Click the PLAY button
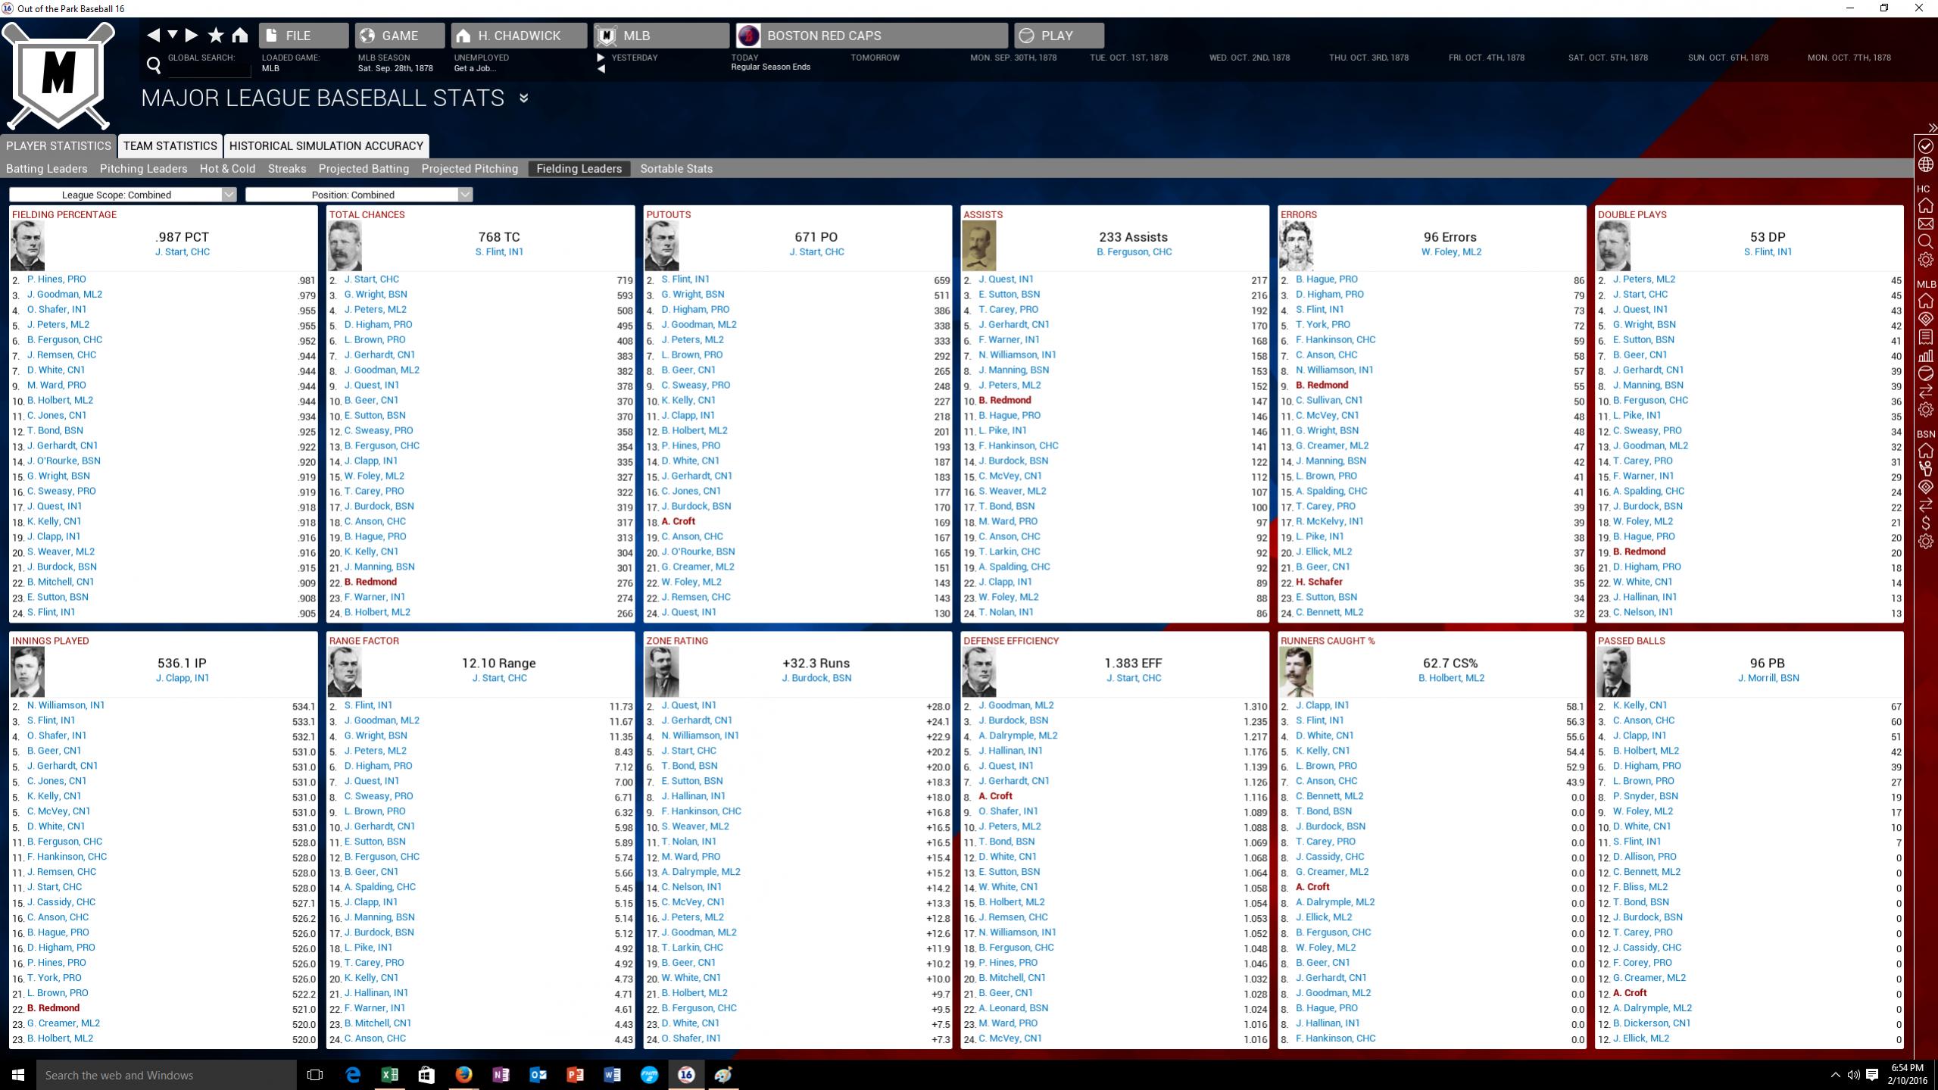 click(1058, 36)
